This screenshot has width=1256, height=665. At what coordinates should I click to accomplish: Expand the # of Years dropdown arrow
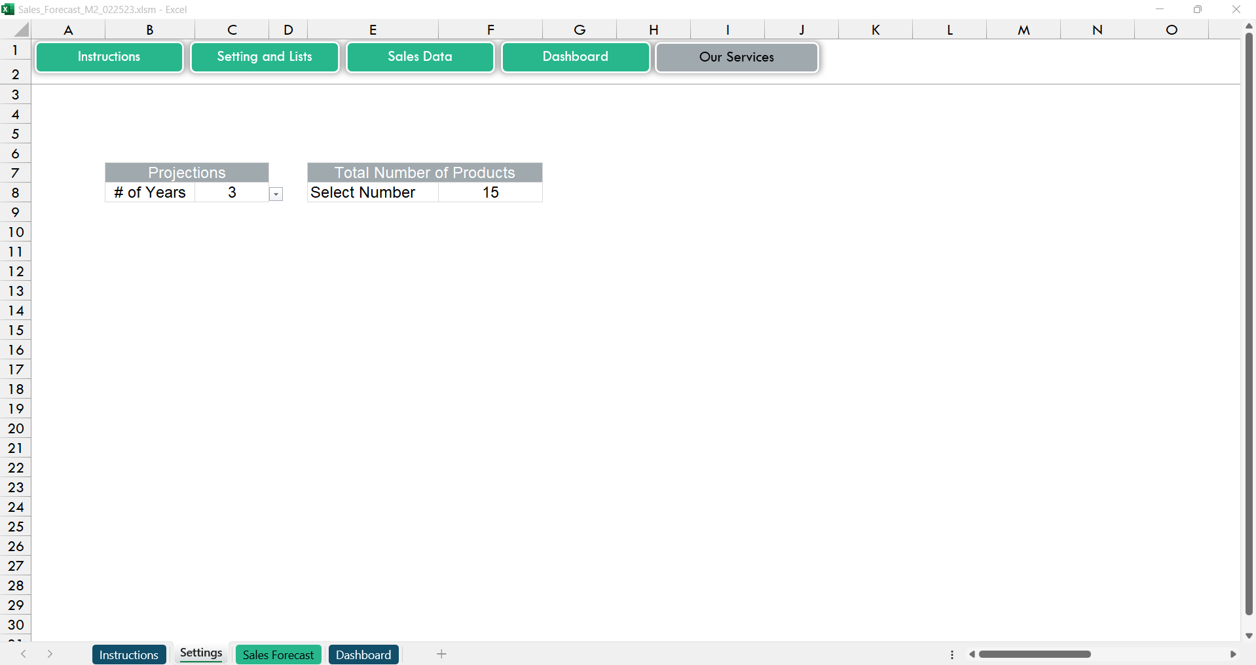(276, 194)
